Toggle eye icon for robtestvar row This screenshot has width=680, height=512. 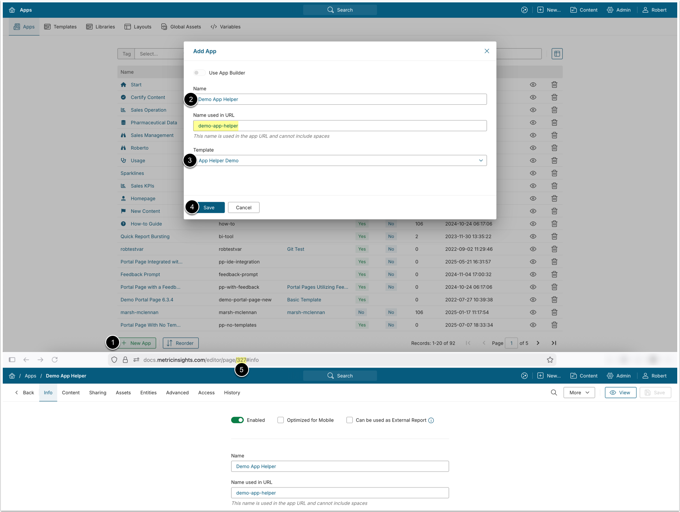(x=533, y=249)
